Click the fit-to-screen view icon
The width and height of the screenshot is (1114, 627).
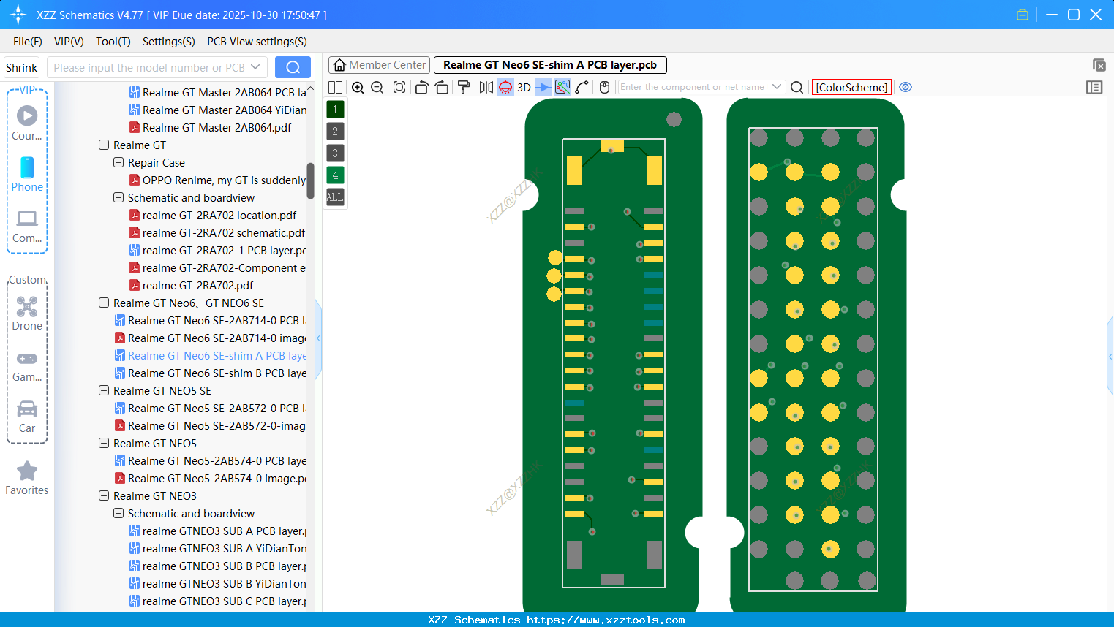coord(399,87)
